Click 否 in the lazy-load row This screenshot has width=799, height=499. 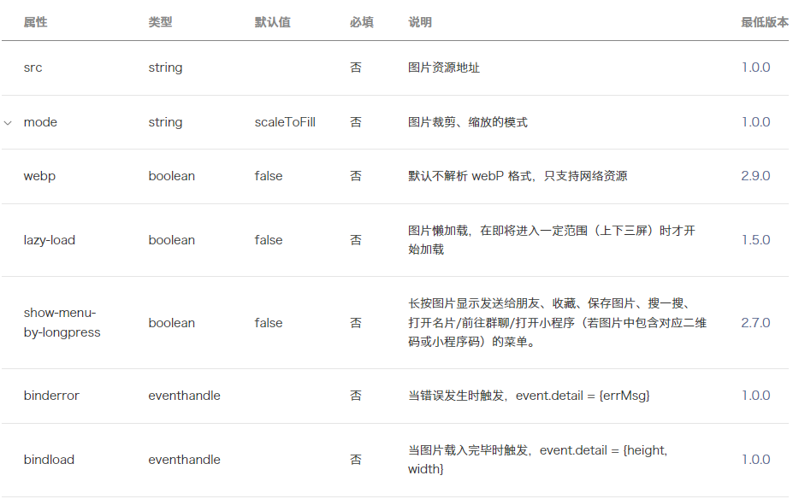tap(356, 240)
